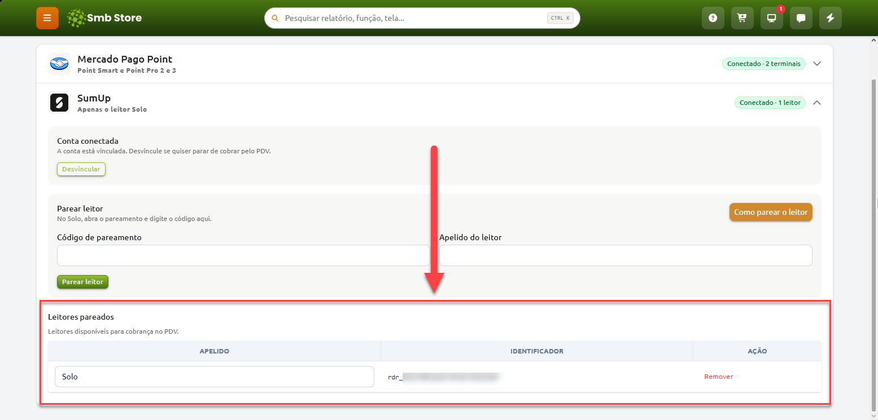Collapse the SumUp section chevron
Image resolution: width=878 pixels, height=420 pixels.
tap(817, 103)
